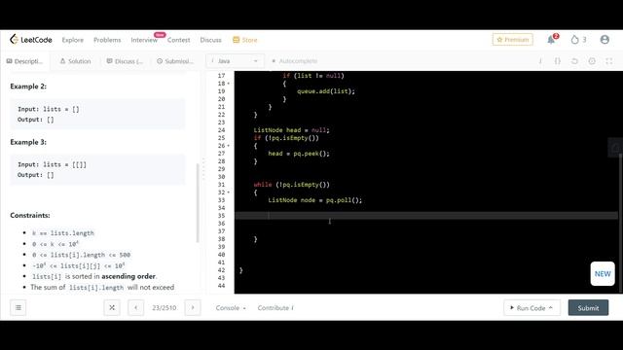623x350 pixels.
Task: Click the Example 3 heading
Action: (28, 142)
